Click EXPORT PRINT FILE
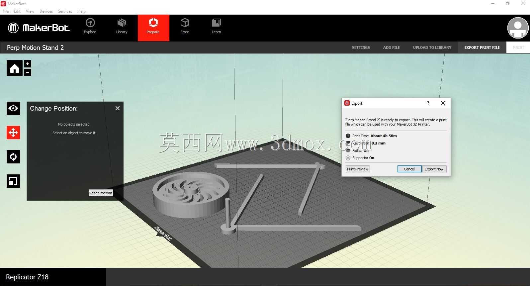 click(482, 48)
